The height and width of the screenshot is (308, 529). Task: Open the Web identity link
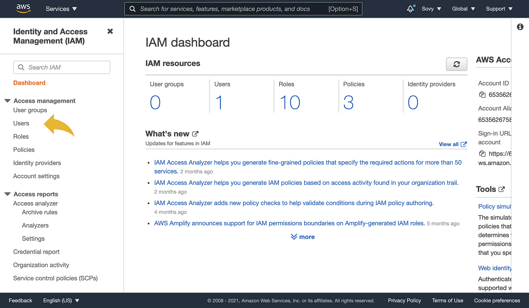(x=495, y=268)
